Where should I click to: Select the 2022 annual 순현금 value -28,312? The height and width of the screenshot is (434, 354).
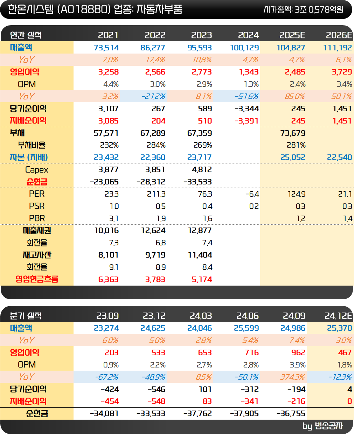click(x=151, y=182)
